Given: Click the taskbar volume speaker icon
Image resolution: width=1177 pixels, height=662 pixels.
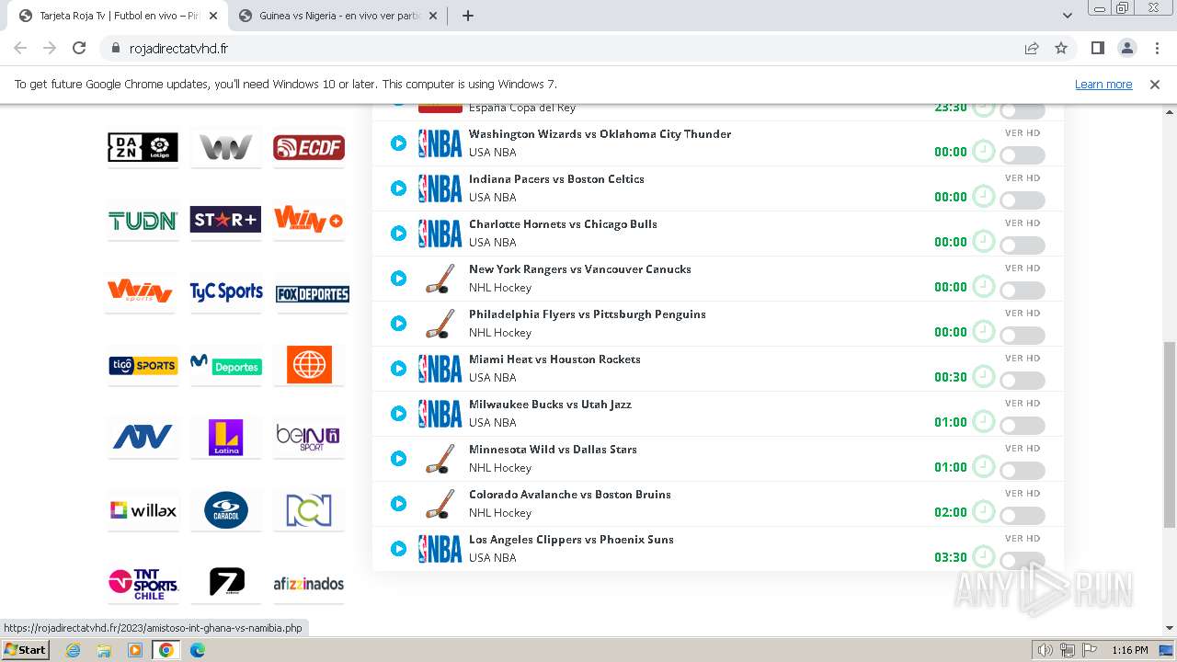Looking at the screenshot, I should tap(1046, 650).
